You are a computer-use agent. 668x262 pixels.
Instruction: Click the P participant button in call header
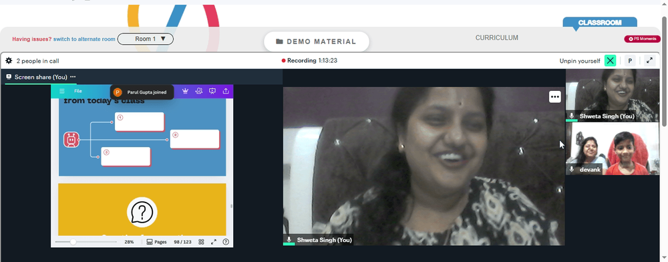630,61
